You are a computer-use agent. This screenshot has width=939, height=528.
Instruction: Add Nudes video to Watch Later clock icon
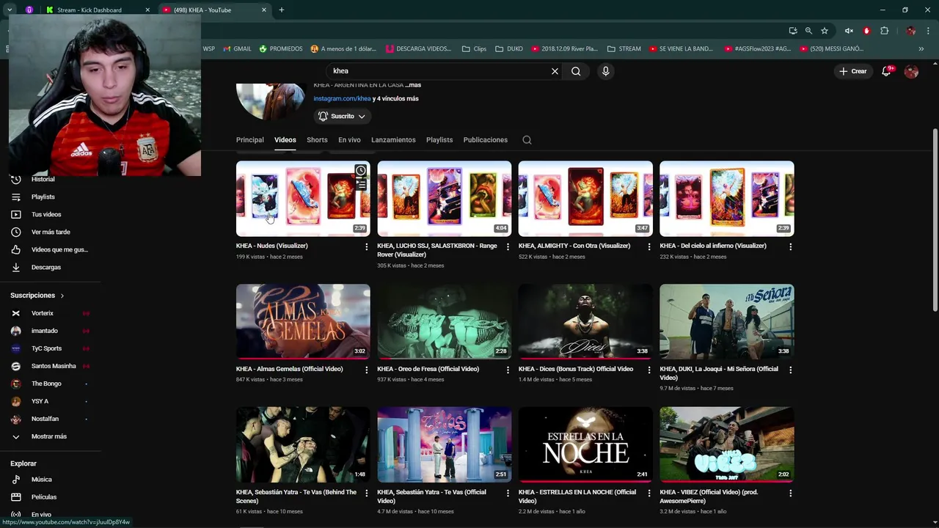(360, 171)
